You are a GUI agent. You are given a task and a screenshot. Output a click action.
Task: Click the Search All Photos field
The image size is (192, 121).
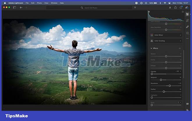point(89,8)
